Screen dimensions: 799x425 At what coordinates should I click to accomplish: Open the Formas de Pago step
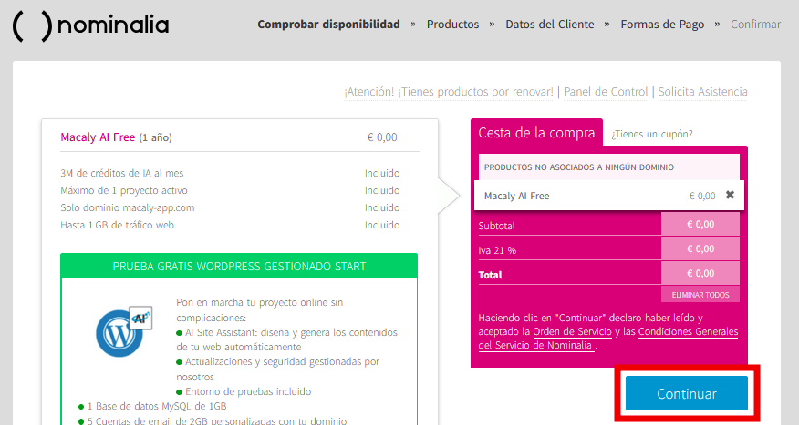tap(662, 25)
